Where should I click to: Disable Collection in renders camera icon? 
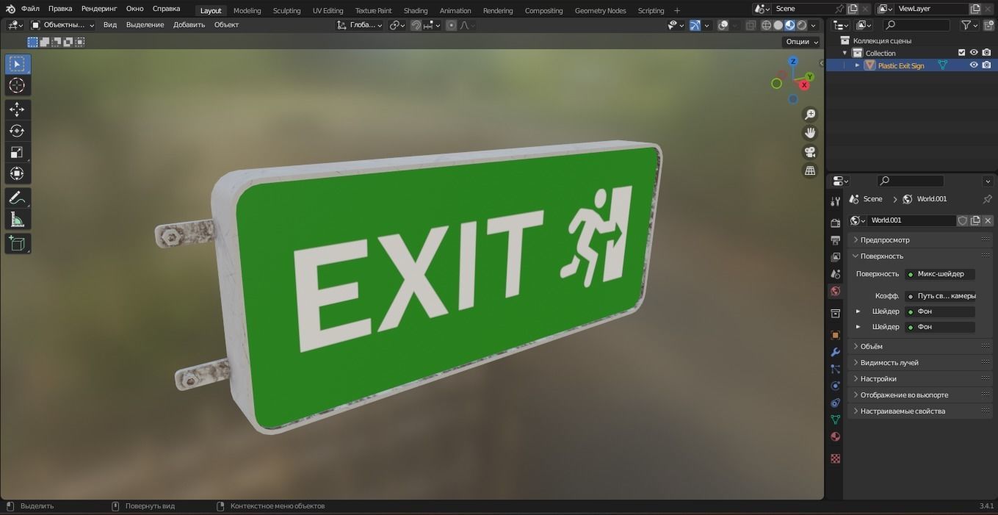(x=986, y=53)
